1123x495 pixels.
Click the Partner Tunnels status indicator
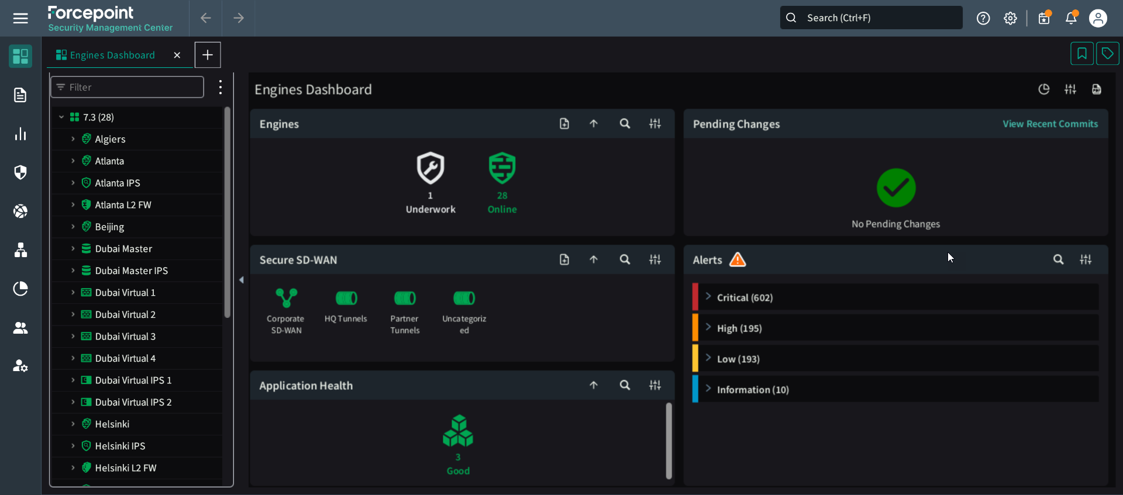[405, 299]
